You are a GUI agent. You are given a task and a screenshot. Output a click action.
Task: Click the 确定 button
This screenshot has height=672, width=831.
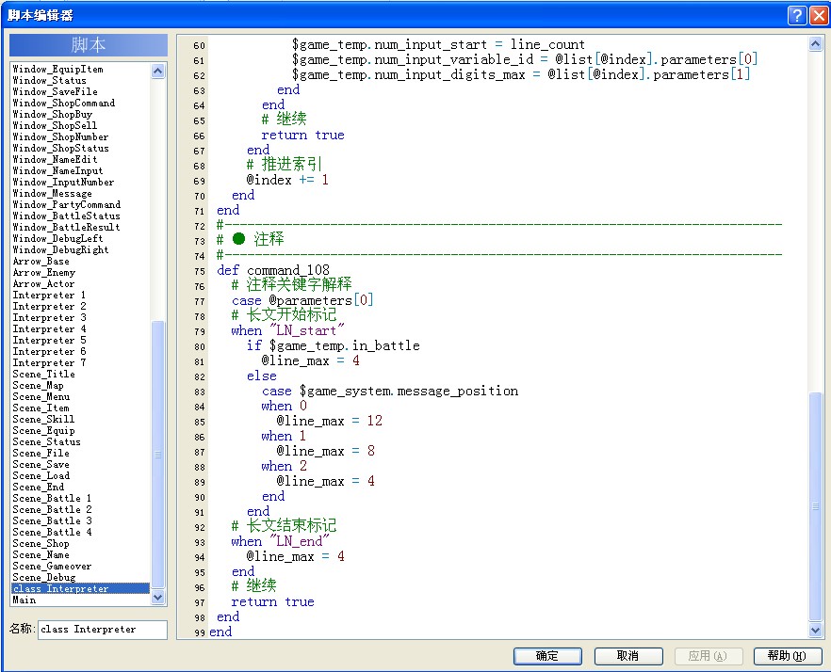547,656
